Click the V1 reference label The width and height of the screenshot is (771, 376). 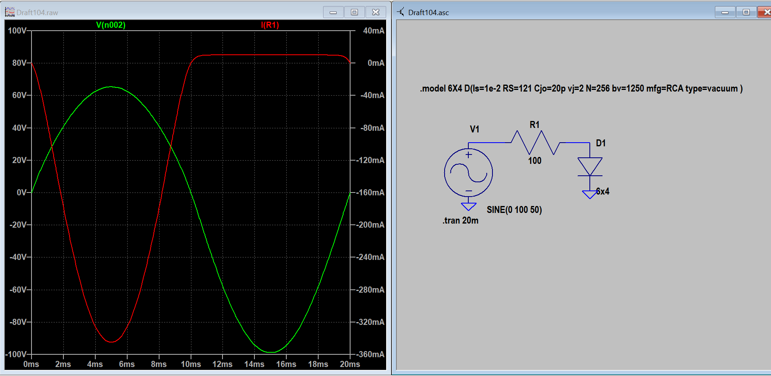(x=474, y=129)
